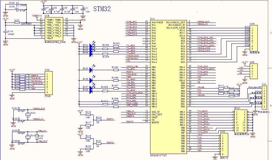Screen dimensions: 272x160
Task: Select the PD15 pin name
Action: (x=182, y=67)
